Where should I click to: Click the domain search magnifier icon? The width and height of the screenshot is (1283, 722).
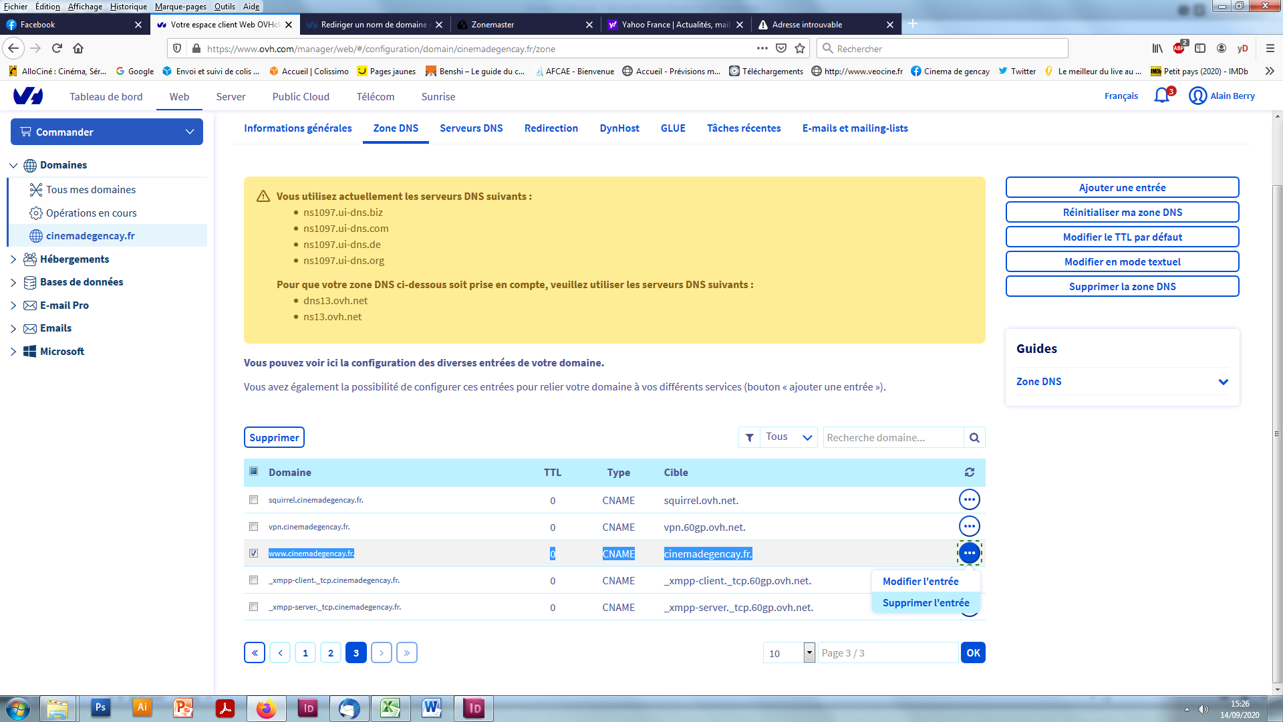point(974,438)
